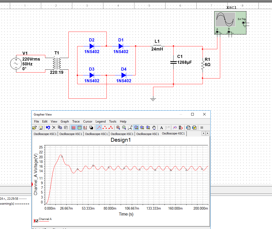Select diode D1 in the schematic

[121, 46]
